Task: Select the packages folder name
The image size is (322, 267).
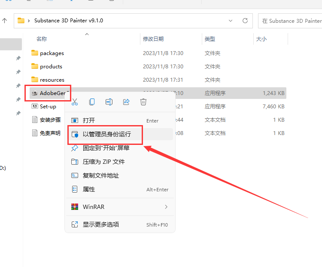Action: click(52, 53)
